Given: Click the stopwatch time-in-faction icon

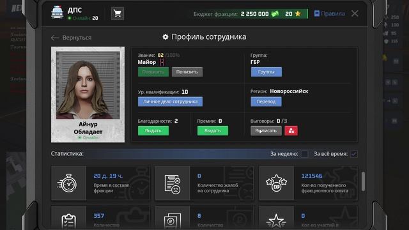Looking at the screenshot, I should pyautogui.click(x=67, y=183).
